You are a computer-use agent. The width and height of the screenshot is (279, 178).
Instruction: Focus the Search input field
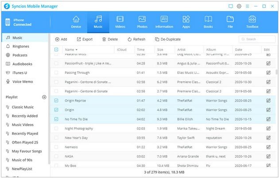(257, 39)
